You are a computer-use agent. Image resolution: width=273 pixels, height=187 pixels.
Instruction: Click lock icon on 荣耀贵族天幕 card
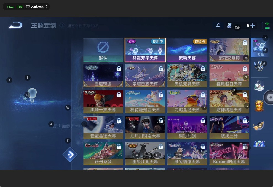click(161, 68)
